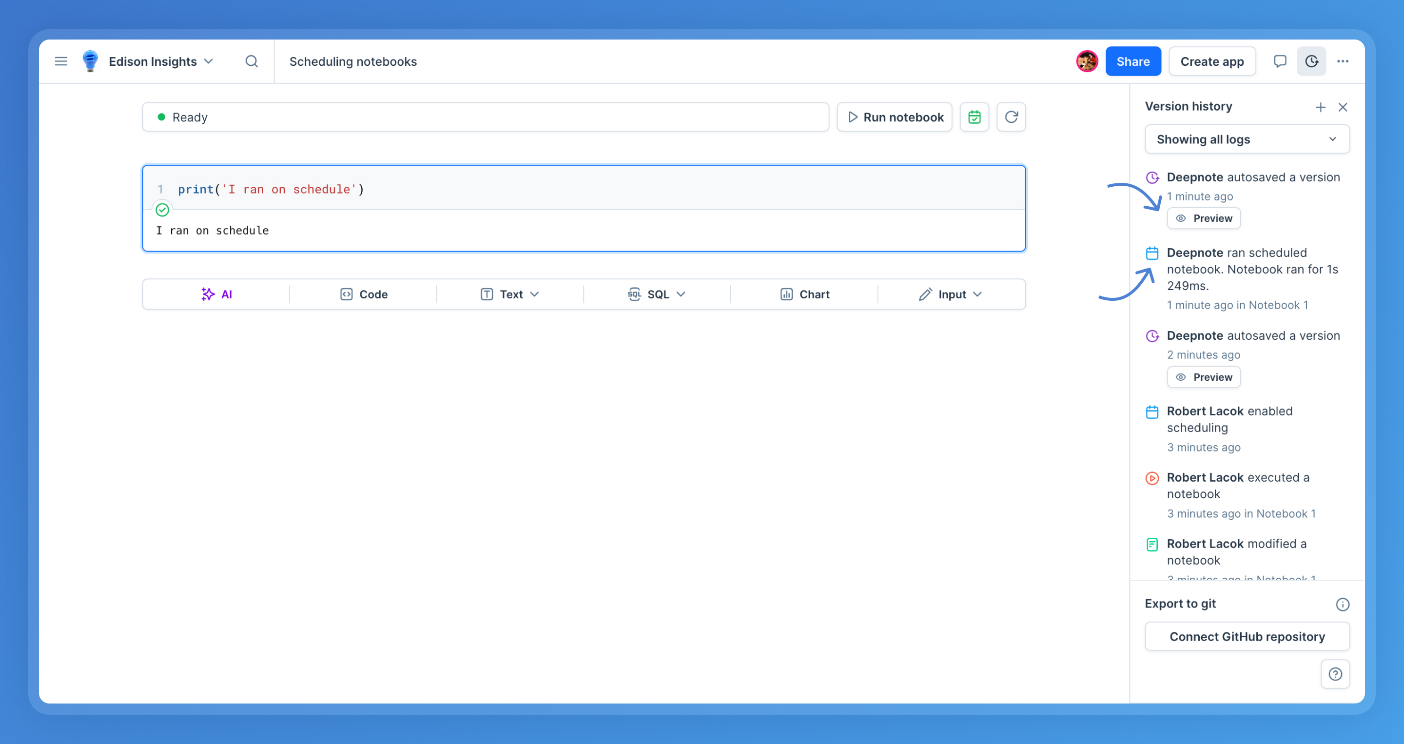Click the green schedule calendar icon

[975, 117]
